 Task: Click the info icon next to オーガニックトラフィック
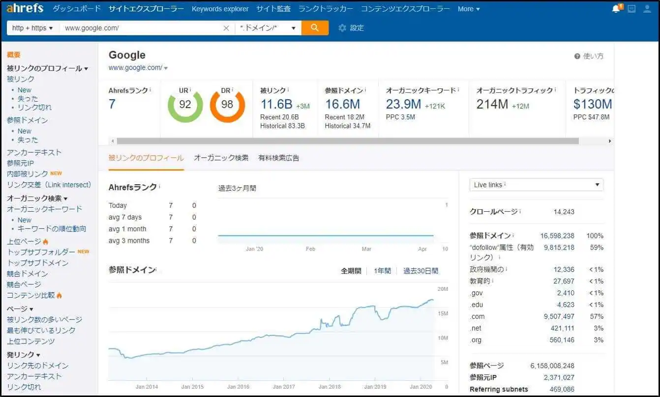pos(556,90)
